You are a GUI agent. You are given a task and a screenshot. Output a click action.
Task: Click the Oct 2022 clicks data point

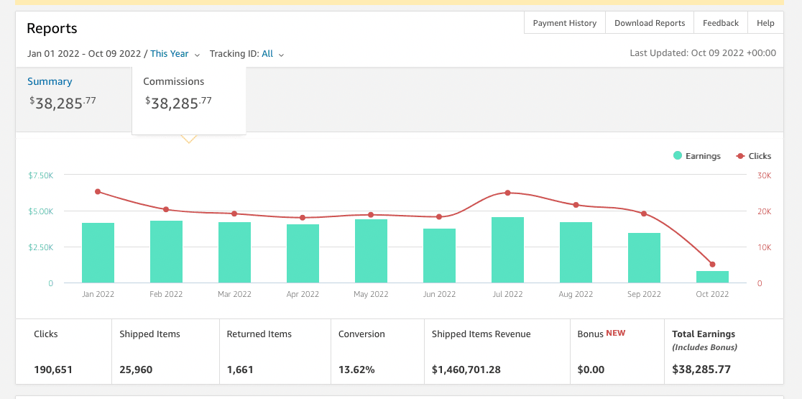[x=712, y=265]
